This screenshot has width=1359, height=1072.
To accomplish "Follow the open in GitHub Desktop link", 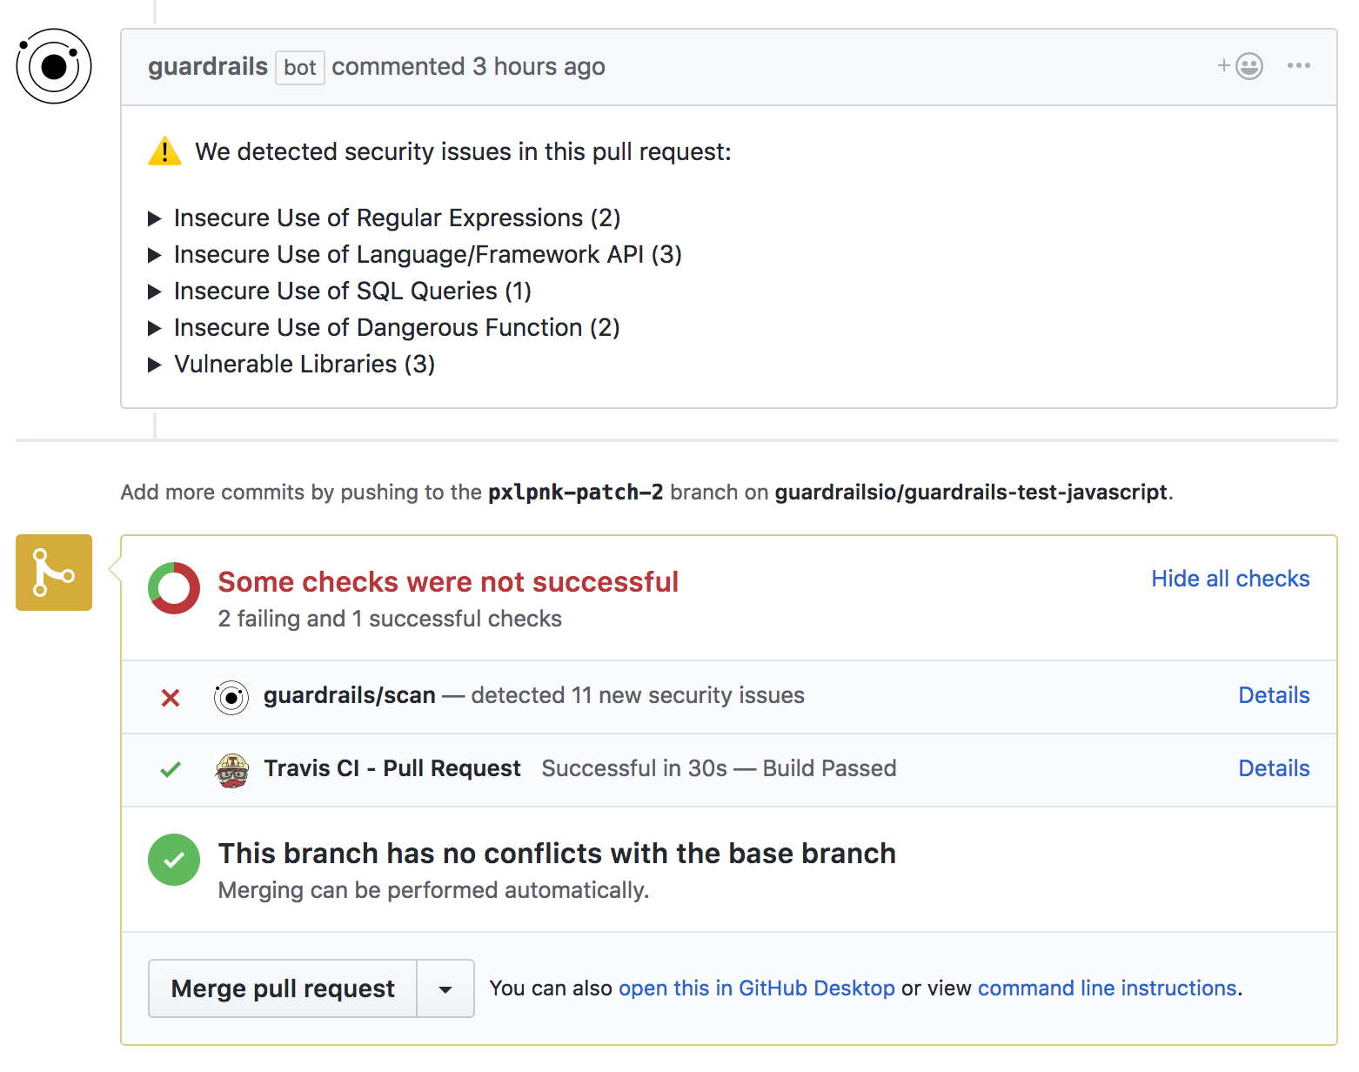I will 756,988.
